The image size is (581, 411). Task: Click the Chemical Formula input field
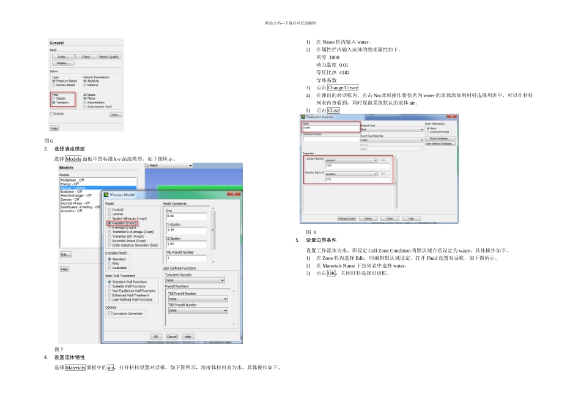331,139
